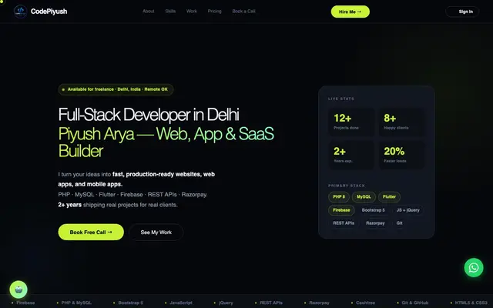Click JavaScript in the bottom ticker

click(181, 303)
